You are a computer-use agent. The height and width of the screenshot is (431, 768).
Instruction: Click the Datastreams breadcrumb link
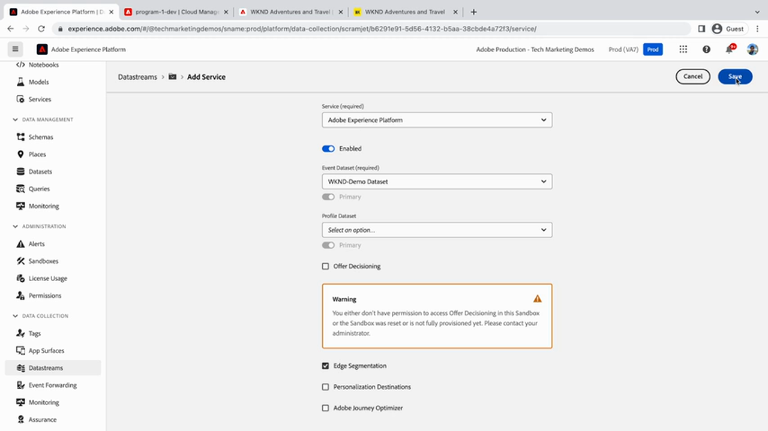[137, 77]
